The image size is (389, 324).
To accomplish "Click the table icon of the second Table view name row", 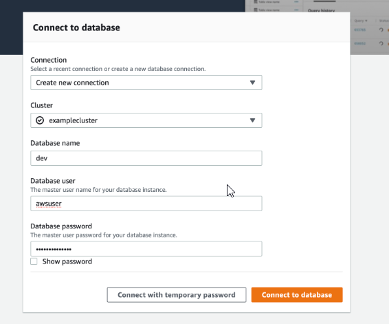I will 256,10.
